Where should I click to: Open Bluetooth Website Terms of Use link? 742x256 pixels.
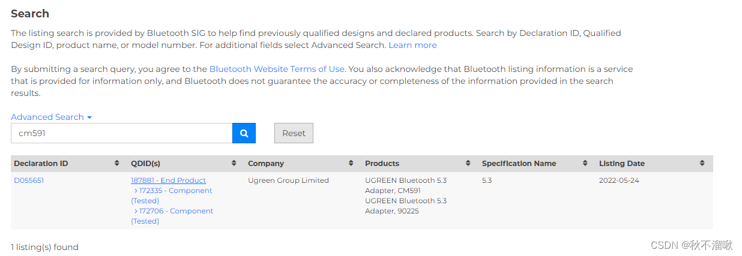click(277, 69)
